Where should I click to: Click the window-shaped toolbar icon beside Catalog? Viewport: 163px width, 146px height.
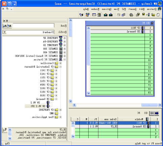pyautogui.click(x=94, y=15)
